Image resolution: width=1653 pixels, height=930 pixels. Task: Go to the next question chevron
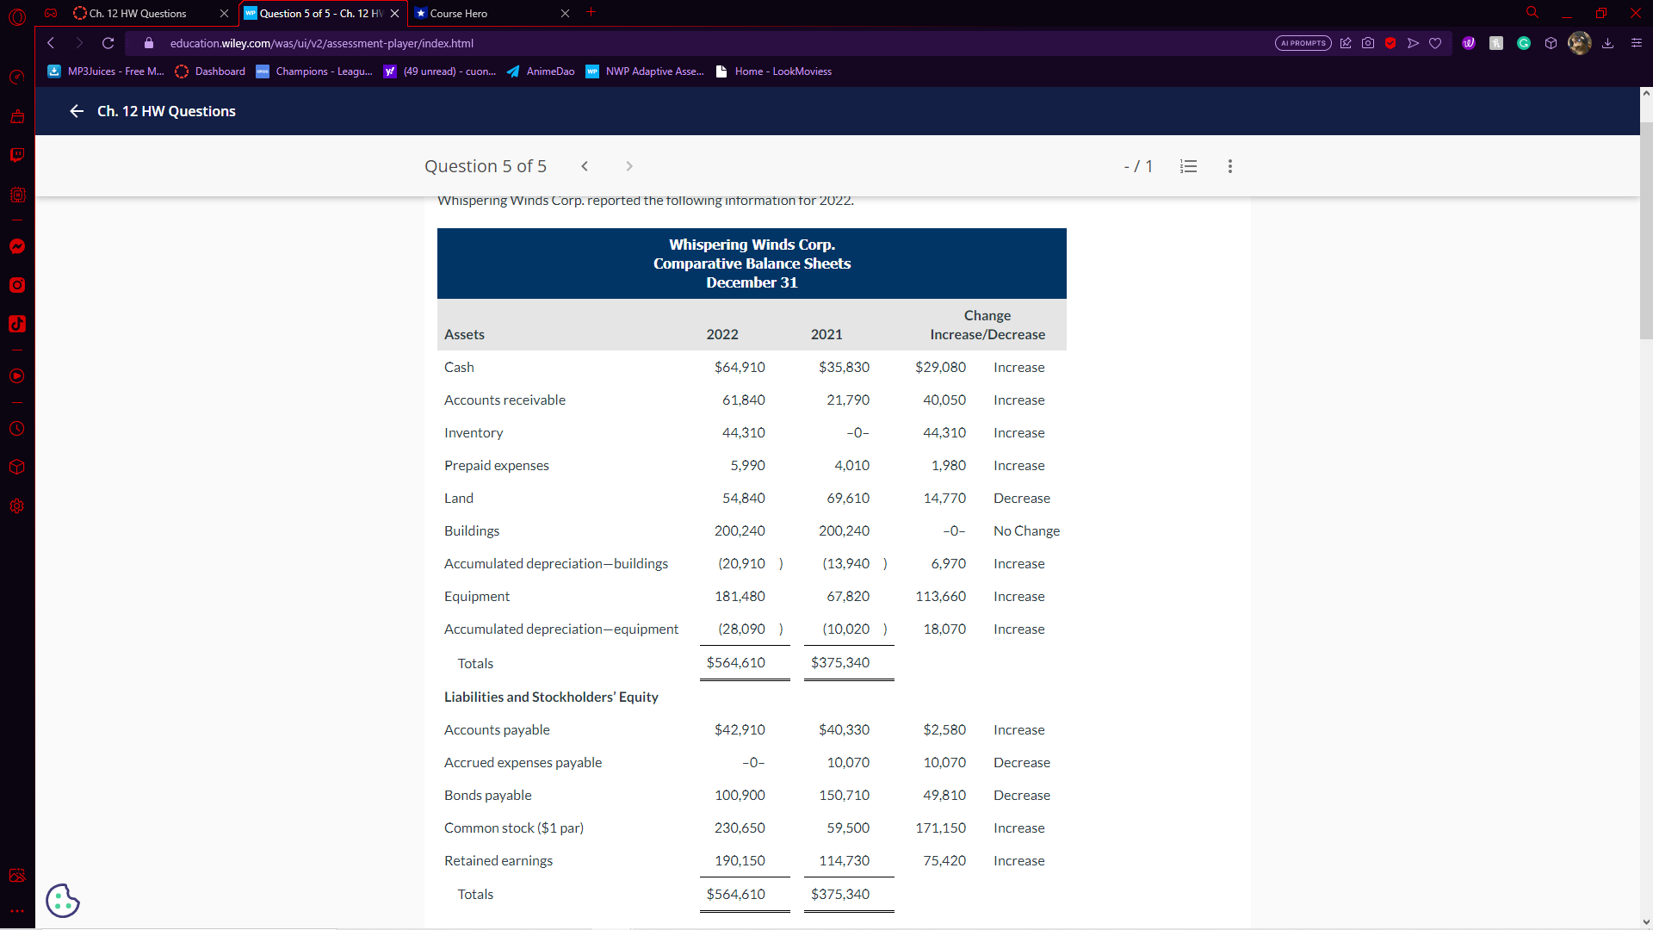pyautogui.click(x=629, y=166)
